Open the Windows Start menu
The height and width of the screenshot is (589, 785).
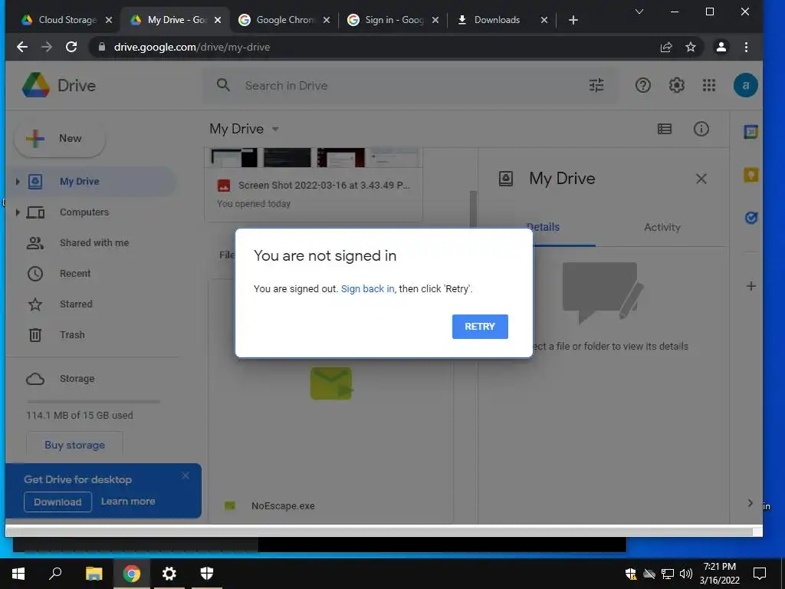coord(18,574)
